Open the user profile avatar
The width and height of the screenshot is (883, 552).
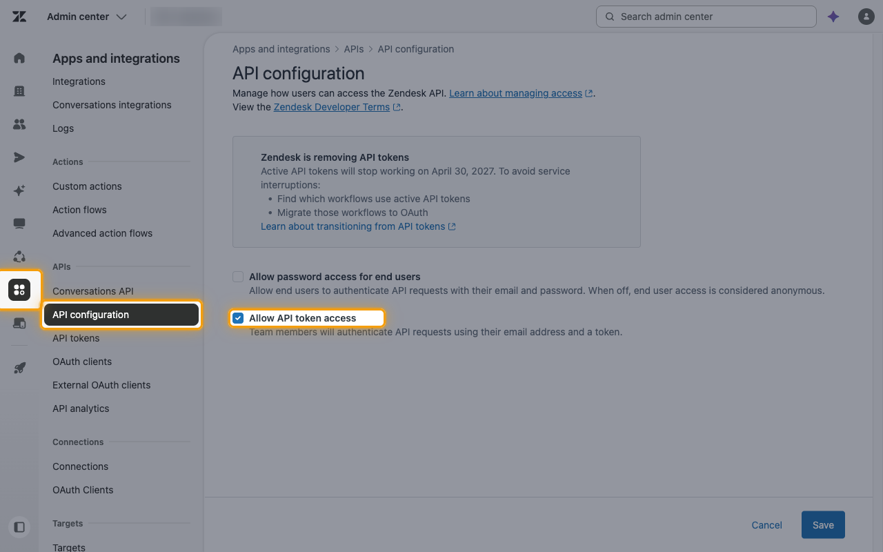866,17
